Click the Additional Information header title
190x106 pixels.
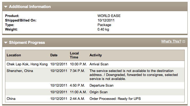point(30,7)
